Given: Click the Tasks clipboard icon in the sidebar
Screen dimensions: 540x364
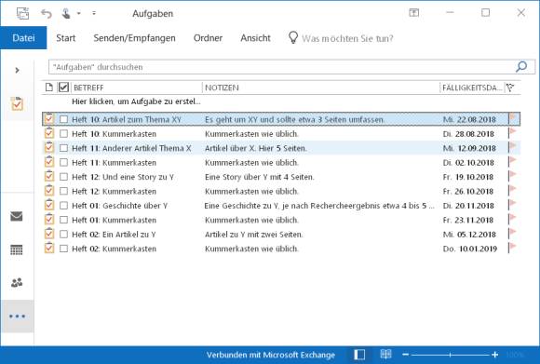Looking at the screenshot, I should click(17, 103).
